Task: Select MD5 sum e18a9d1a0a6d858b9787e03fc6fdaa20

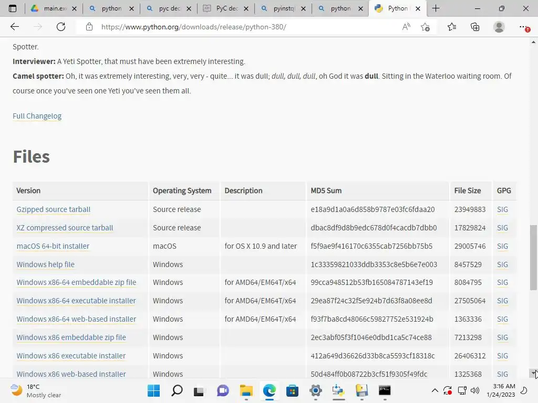Action: point(373,209)
